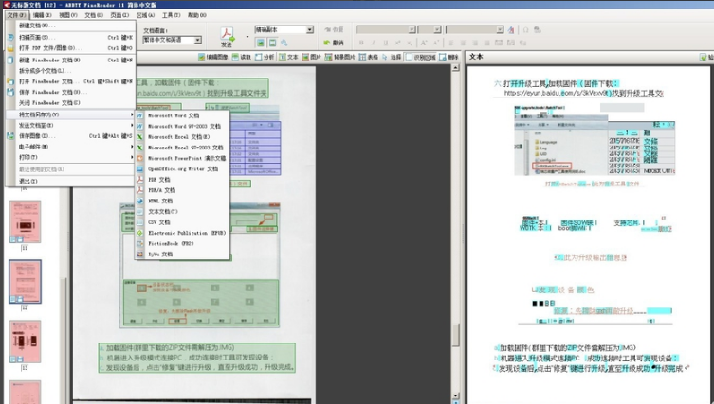Open the 帮助 (Help) menu
This screenshot has width=714, height=404.
click(196, 15)
